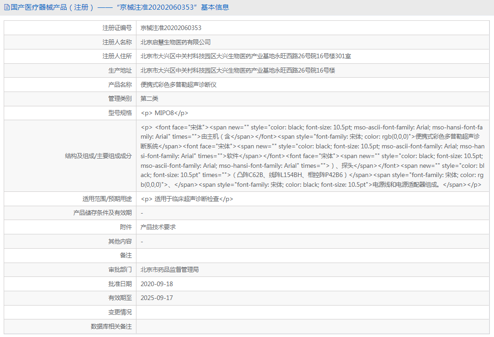Click the 型号规格 label
This screenshot has height=337, width=494.
(120, 113)
